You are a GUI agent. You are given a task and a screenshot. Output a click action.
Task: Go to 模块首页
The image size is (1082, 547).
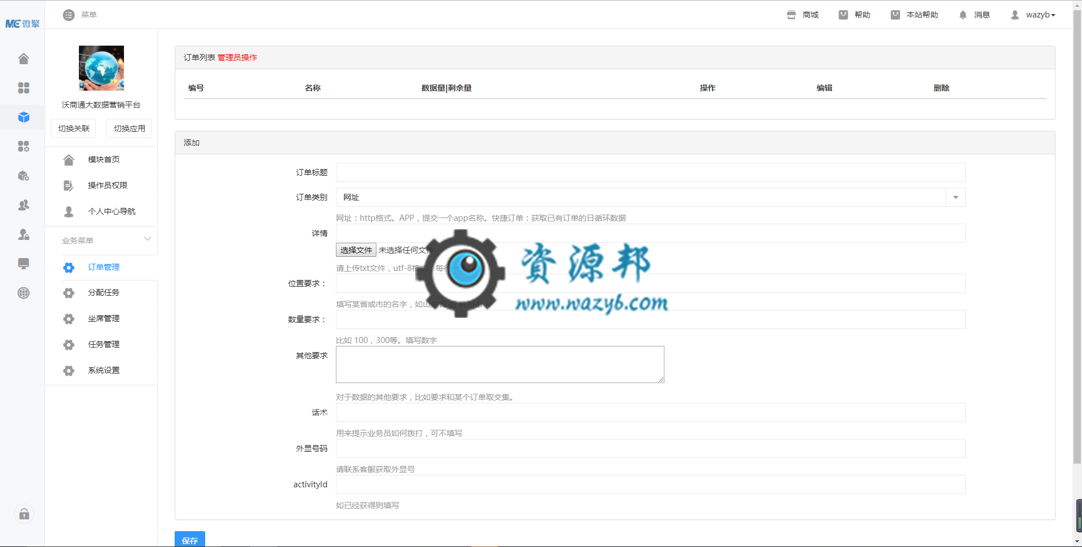(104, 159)
